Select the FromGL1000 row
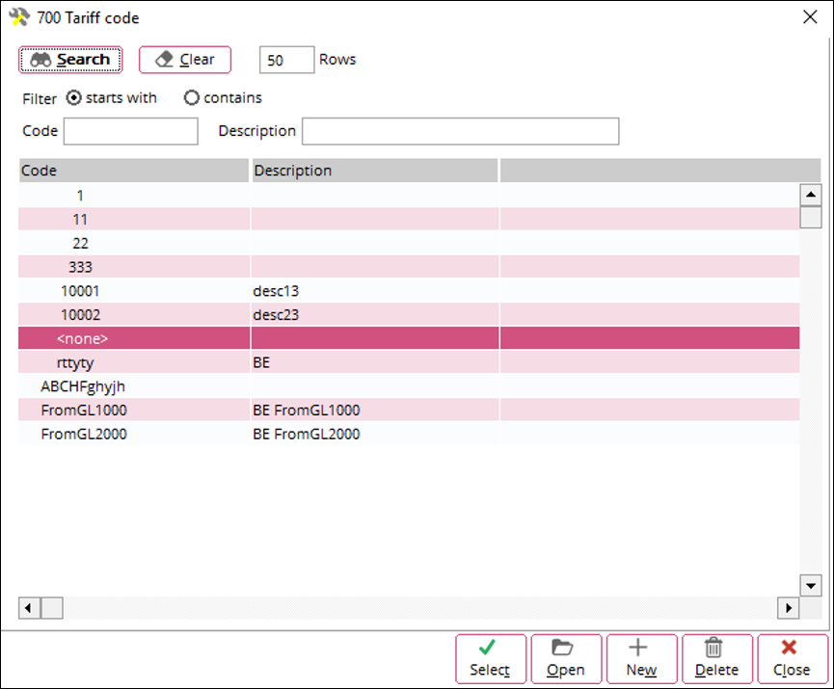 [84, 411]
